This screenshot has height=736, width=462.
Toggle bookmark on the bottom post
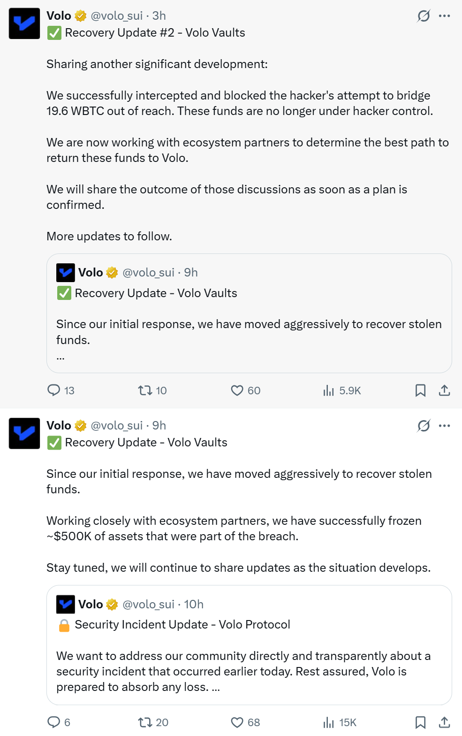tap(420, 722)
